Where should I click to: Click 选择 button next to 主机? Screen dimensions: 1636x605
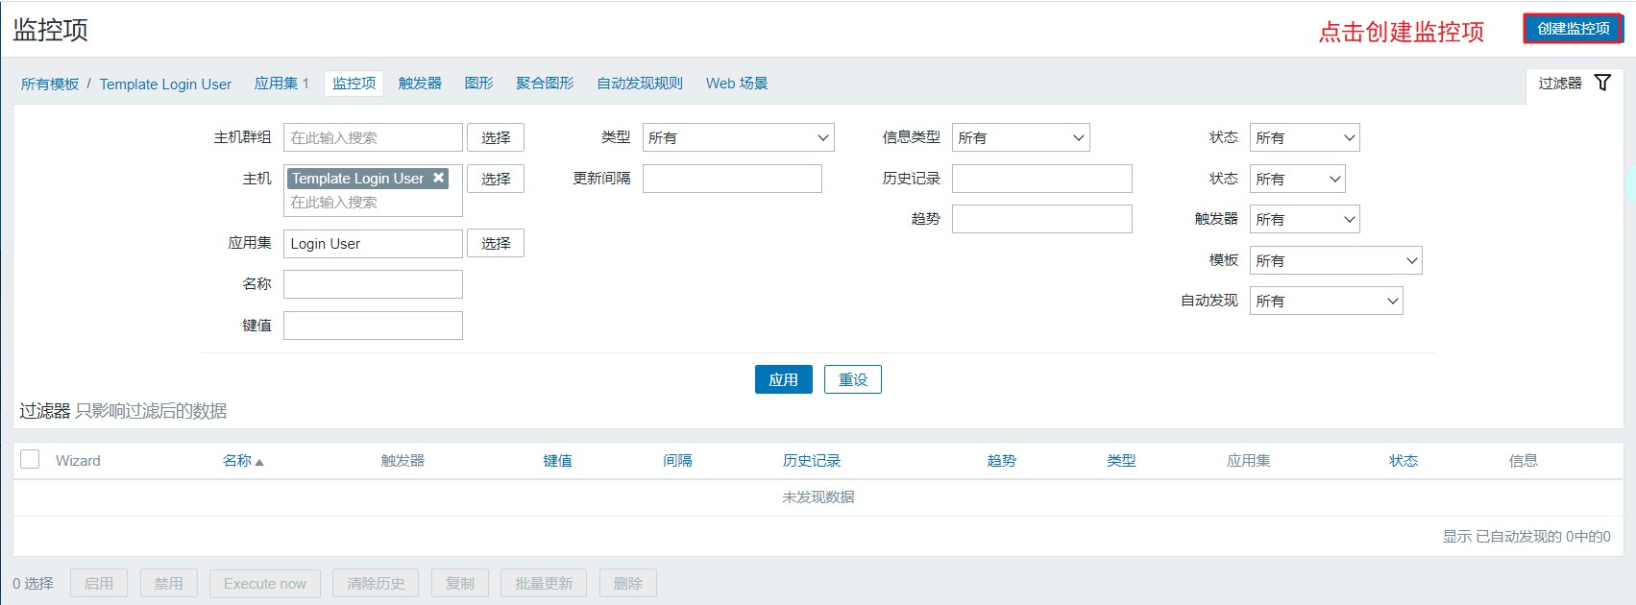coord(496,179)
